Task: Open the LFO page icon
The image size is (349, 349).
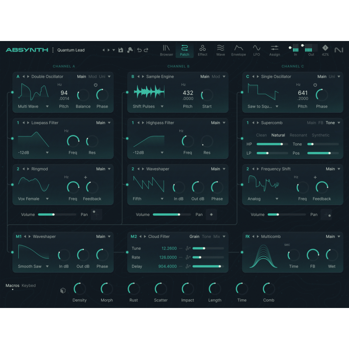Action: pyautogui.click(x=257, y=50)
